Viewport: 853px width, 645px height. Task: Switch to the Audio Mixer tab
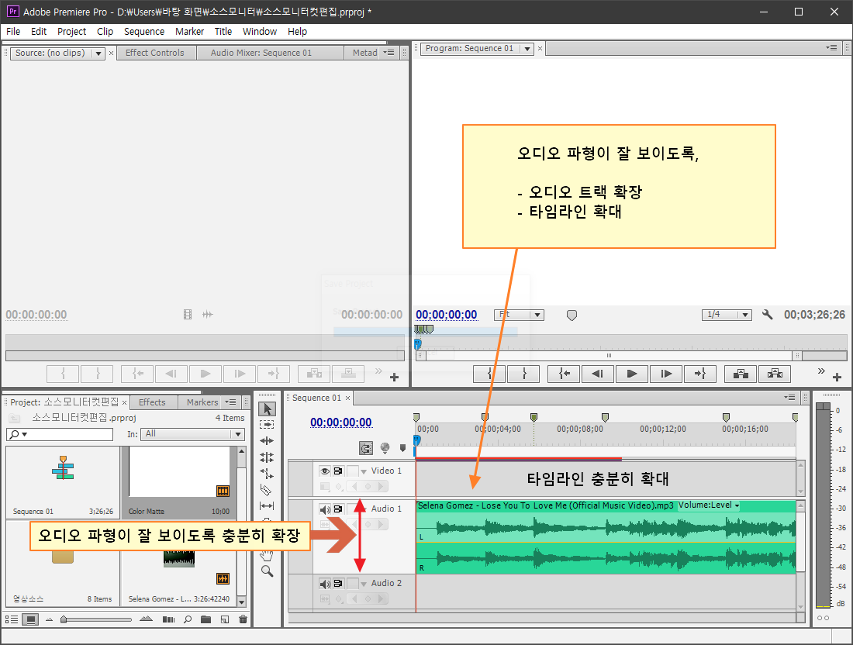tap(261, 53)
